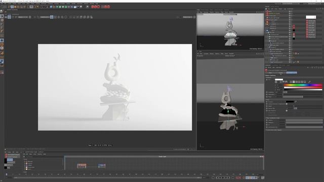
Task: Select the orange node in node editor
Action: (82, 165)
